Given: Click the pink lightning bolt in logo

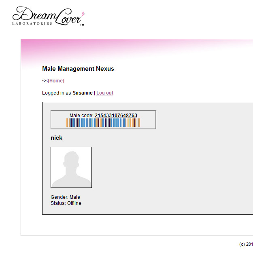Looking at the screenshot, I should (83, 14).
